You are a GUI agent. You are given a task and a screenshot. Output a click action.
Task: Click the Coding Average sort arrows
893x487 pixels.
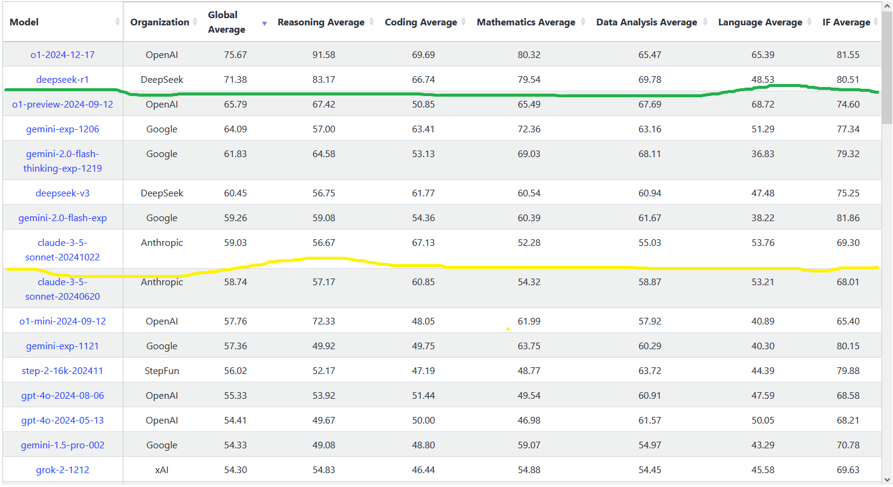coord(463,22)
